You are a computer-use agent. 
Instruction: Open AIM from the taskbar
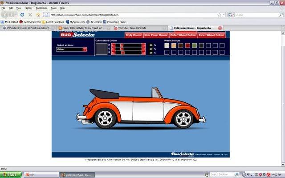click(x=41, y=175)
